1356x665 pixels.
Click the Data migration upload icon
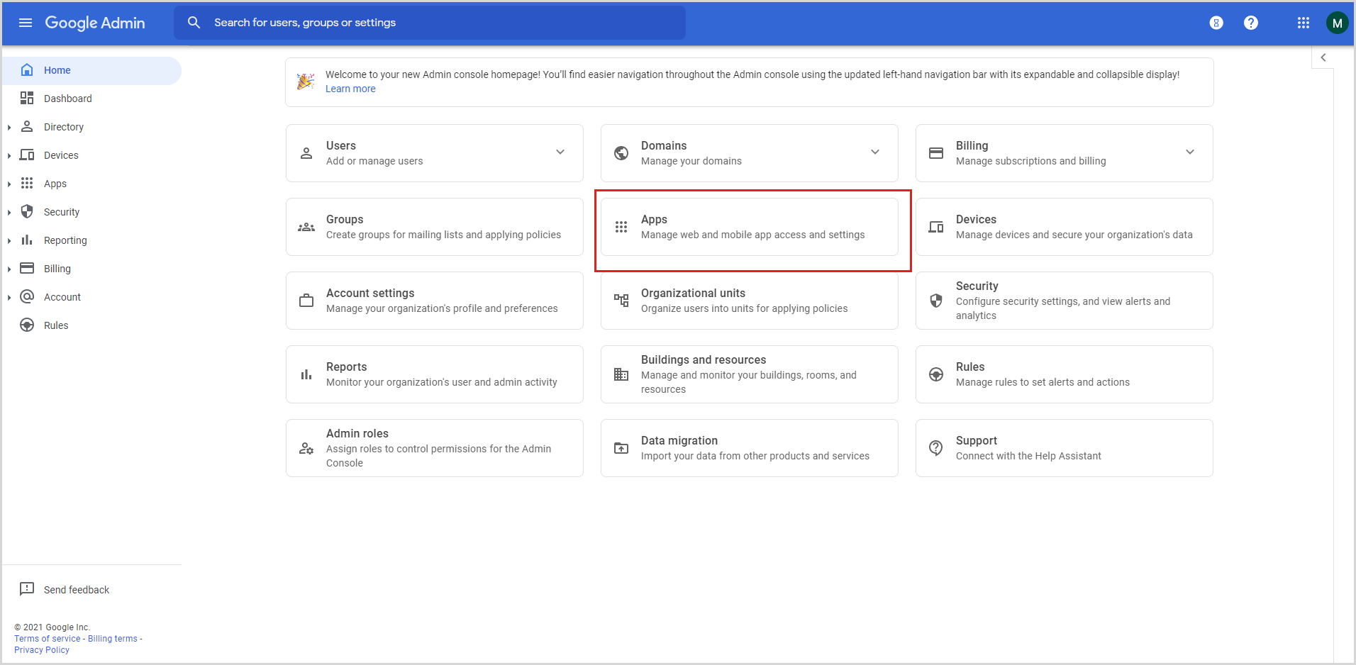tap(621, 447)
